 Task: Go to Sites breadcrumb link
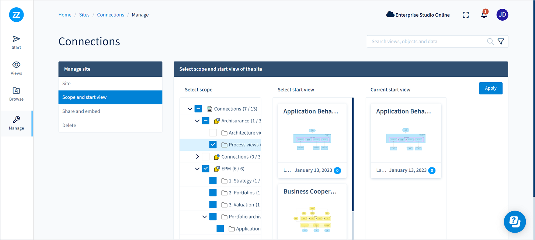click(84, 15)
